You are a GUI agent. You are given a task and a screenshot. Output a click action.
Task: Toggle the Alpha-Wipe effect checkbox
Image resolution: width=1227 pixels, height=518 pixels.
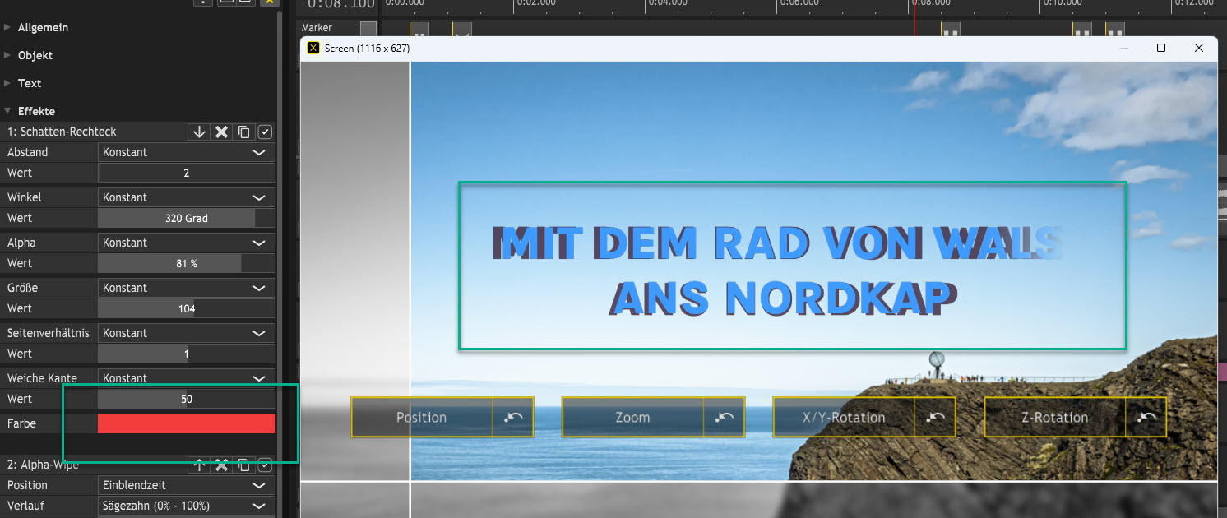pyautogui.click(x=265, y=465)
